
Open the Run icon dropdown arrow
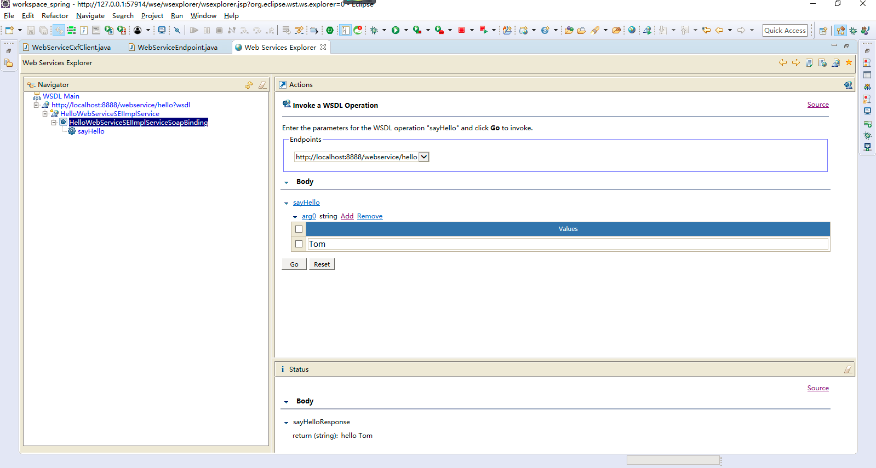[x=406, y=30]
